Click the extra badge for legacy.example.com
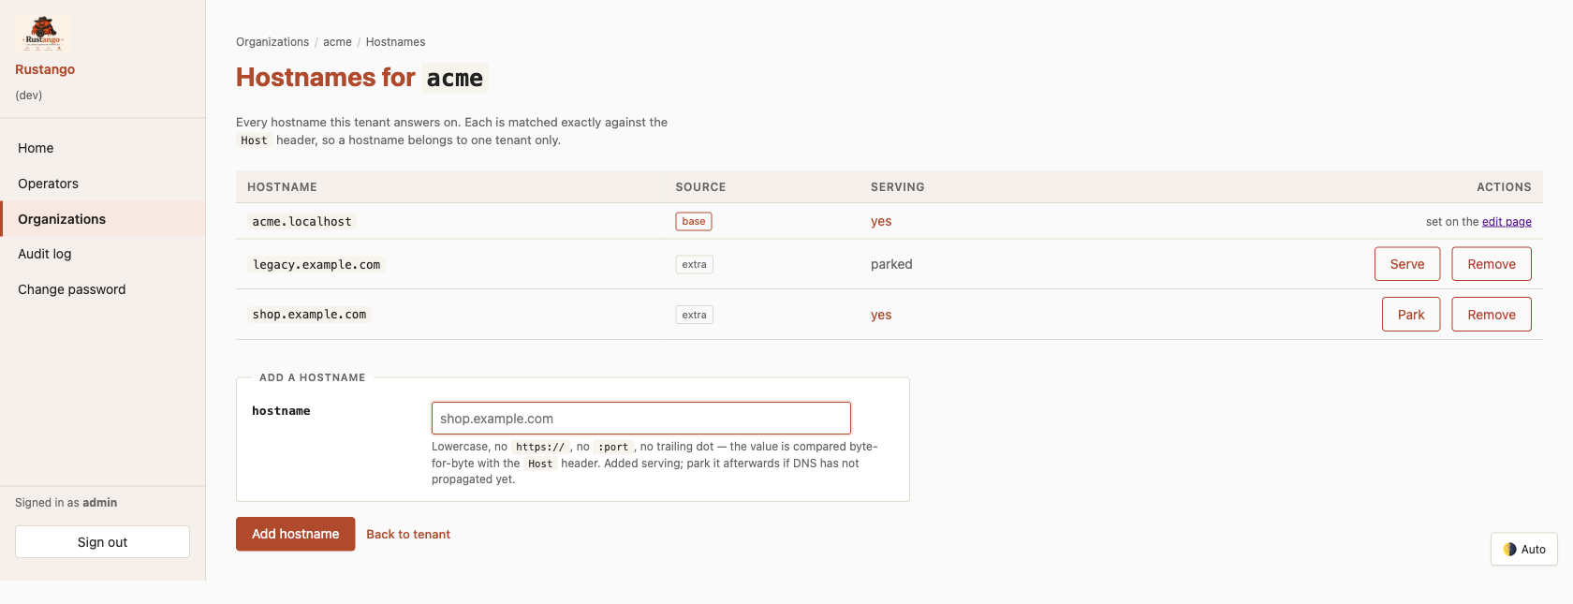Screen dimensions: 1573x604 click(695, 265)
